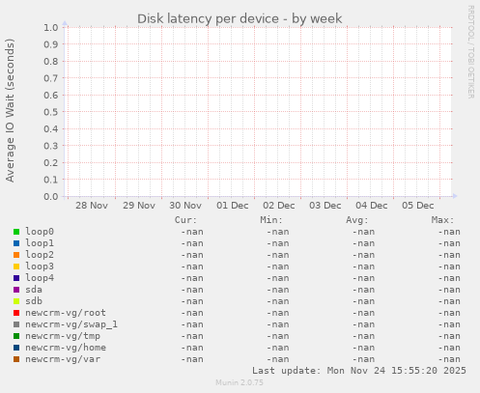Click the 1.0 y-axis value
This screenshot has width=480, height=393.
coord(51,28)
